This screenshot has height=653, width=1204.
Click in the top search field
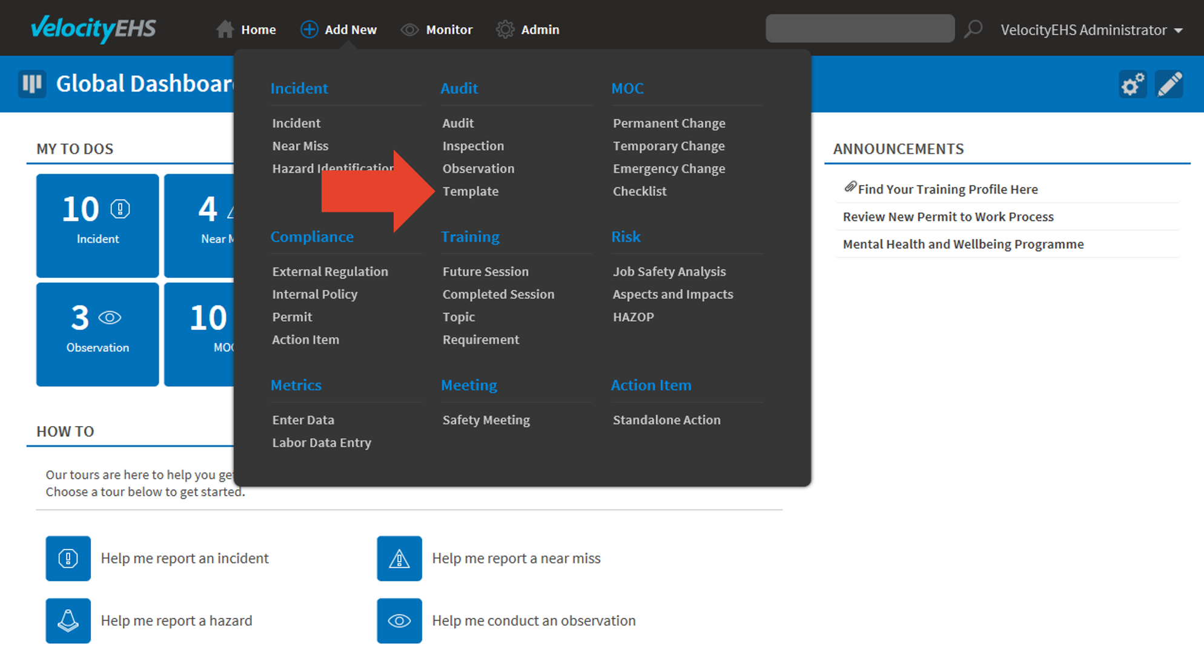point(859,28)
